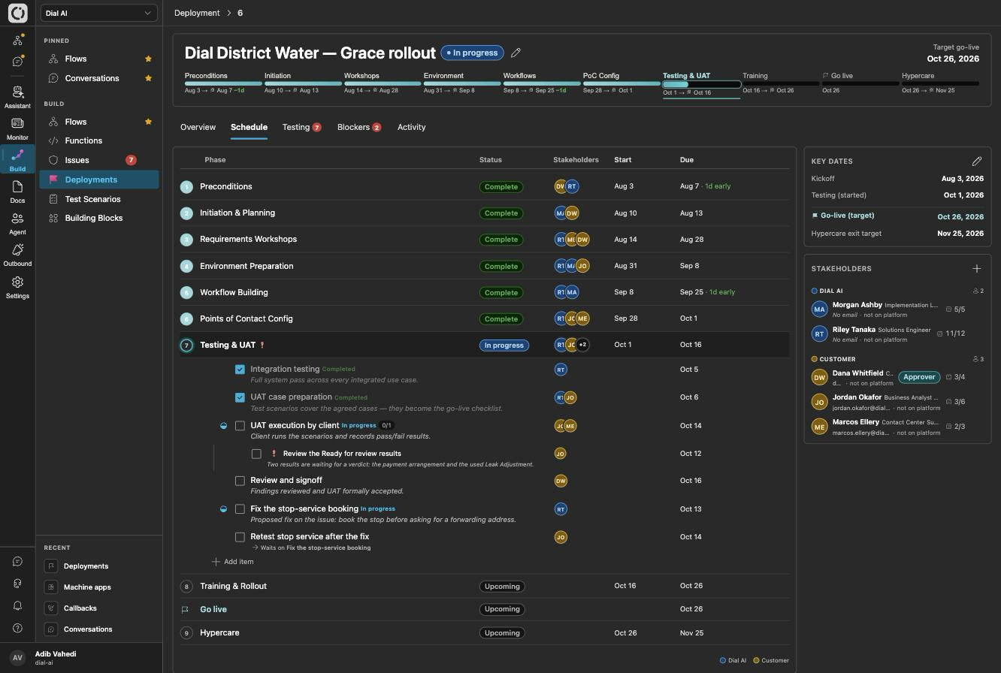Open Building Blocks in the sidebar
This screenshot has width=1001, height=673.
pos(98,218)
